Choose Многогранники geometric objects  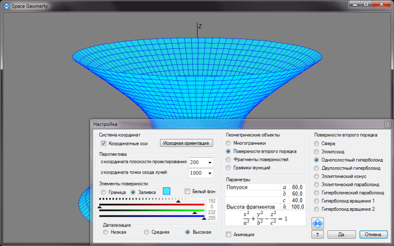[x=228, y=143]
